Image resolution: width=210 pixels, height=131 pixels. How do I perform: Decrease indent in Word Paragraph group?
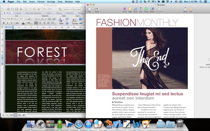click(x=49, y=19)
